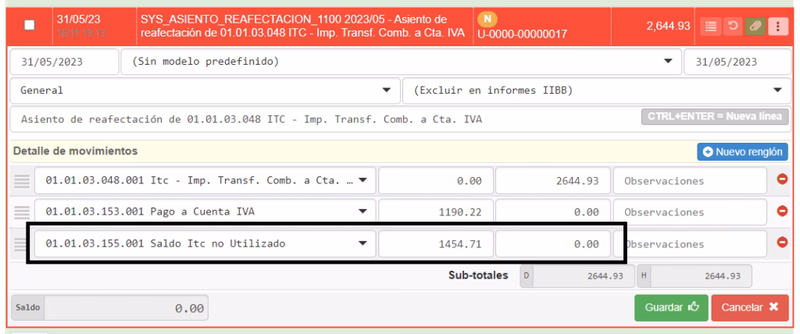
Task: Open account dropdown for Saldo Itc no Utilizado
Action: coord(361,243)
